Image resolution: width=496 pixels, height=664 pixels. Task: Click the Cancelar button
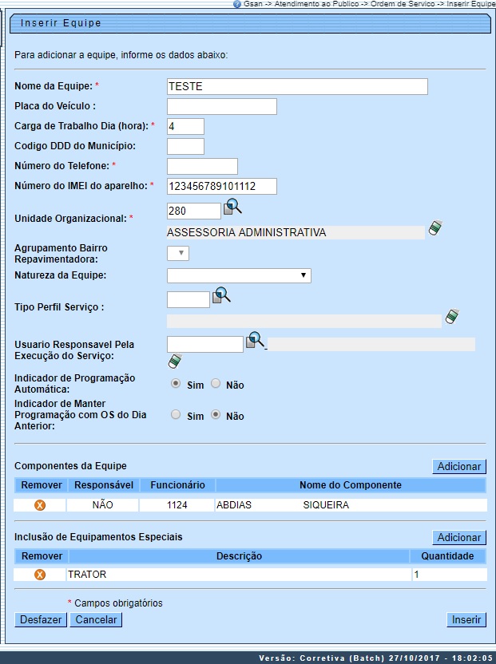tap(96, 619)
